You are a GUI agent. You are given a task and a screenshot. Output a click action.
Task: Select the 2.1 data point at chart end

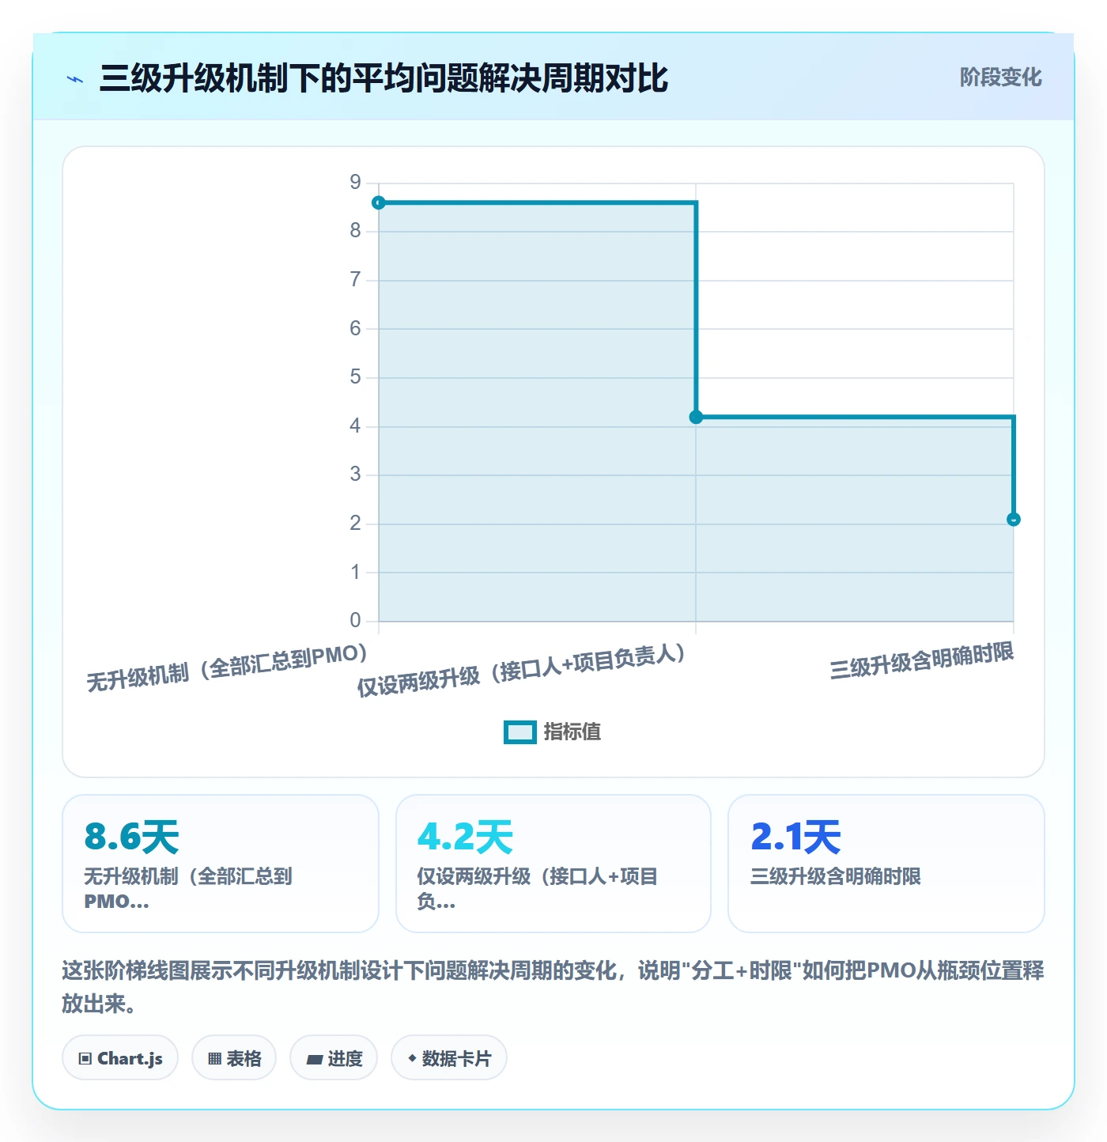[1014, 520]
